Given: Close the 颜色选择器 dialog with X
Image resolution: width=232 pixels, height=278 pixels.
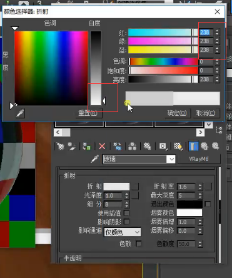Looking at the screenshot, I should [217, 12].
